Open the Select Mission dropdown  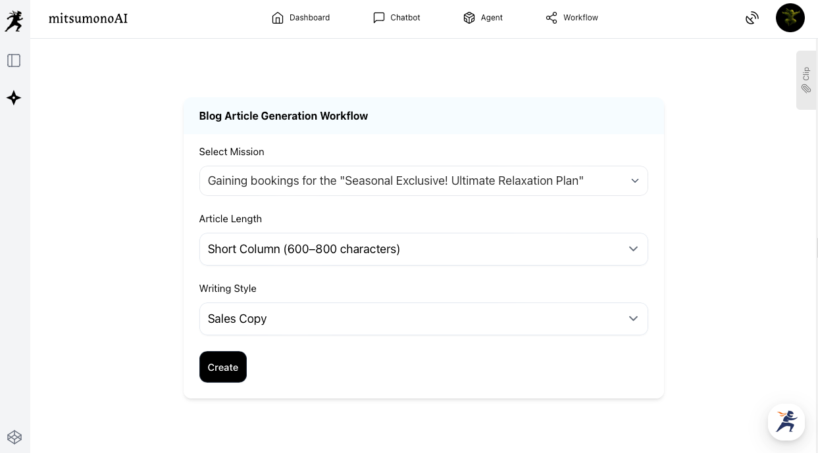pyautogui.click(x=423, y=181)
